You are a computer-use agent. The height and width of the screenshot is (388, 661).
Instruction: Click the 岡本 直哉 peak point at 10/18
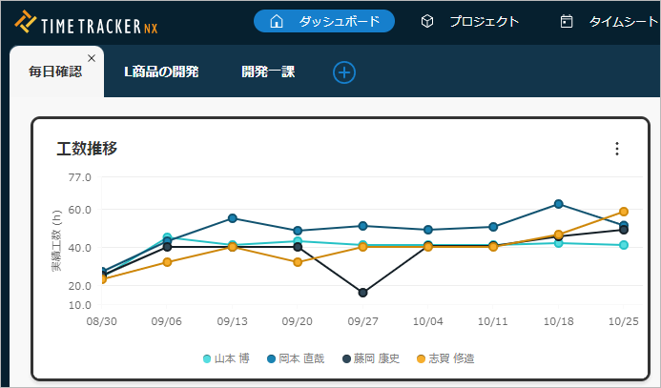(x=559, y=204)
